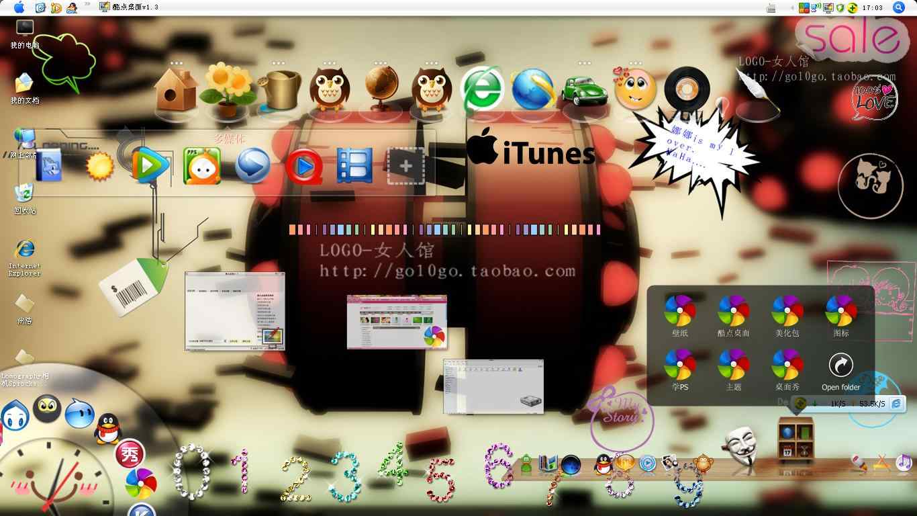
Task: Open the blue film strip icon
Action: coord(354,166)
